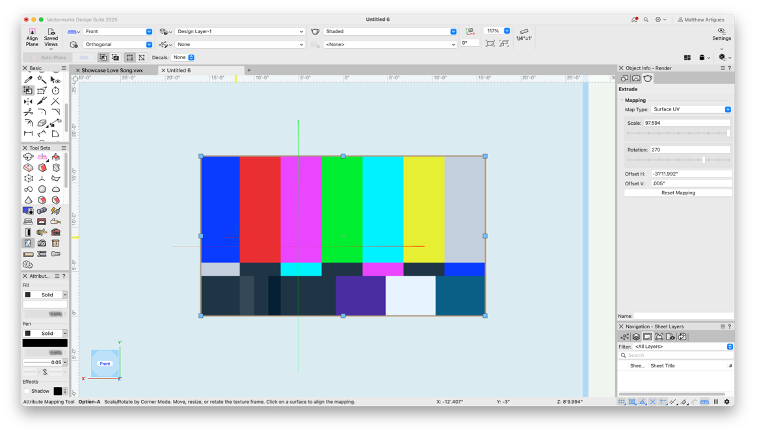The width and height of the screenshot is (759, 437).
Task: Click the Shape tab icon in Object Info
Action: [x=625, y=79]
